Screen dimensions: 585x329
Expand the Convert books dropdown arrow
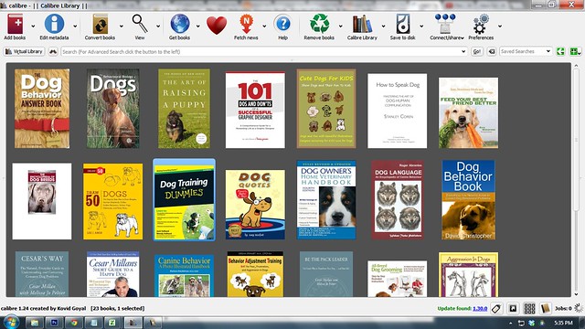tap(121, 27)
